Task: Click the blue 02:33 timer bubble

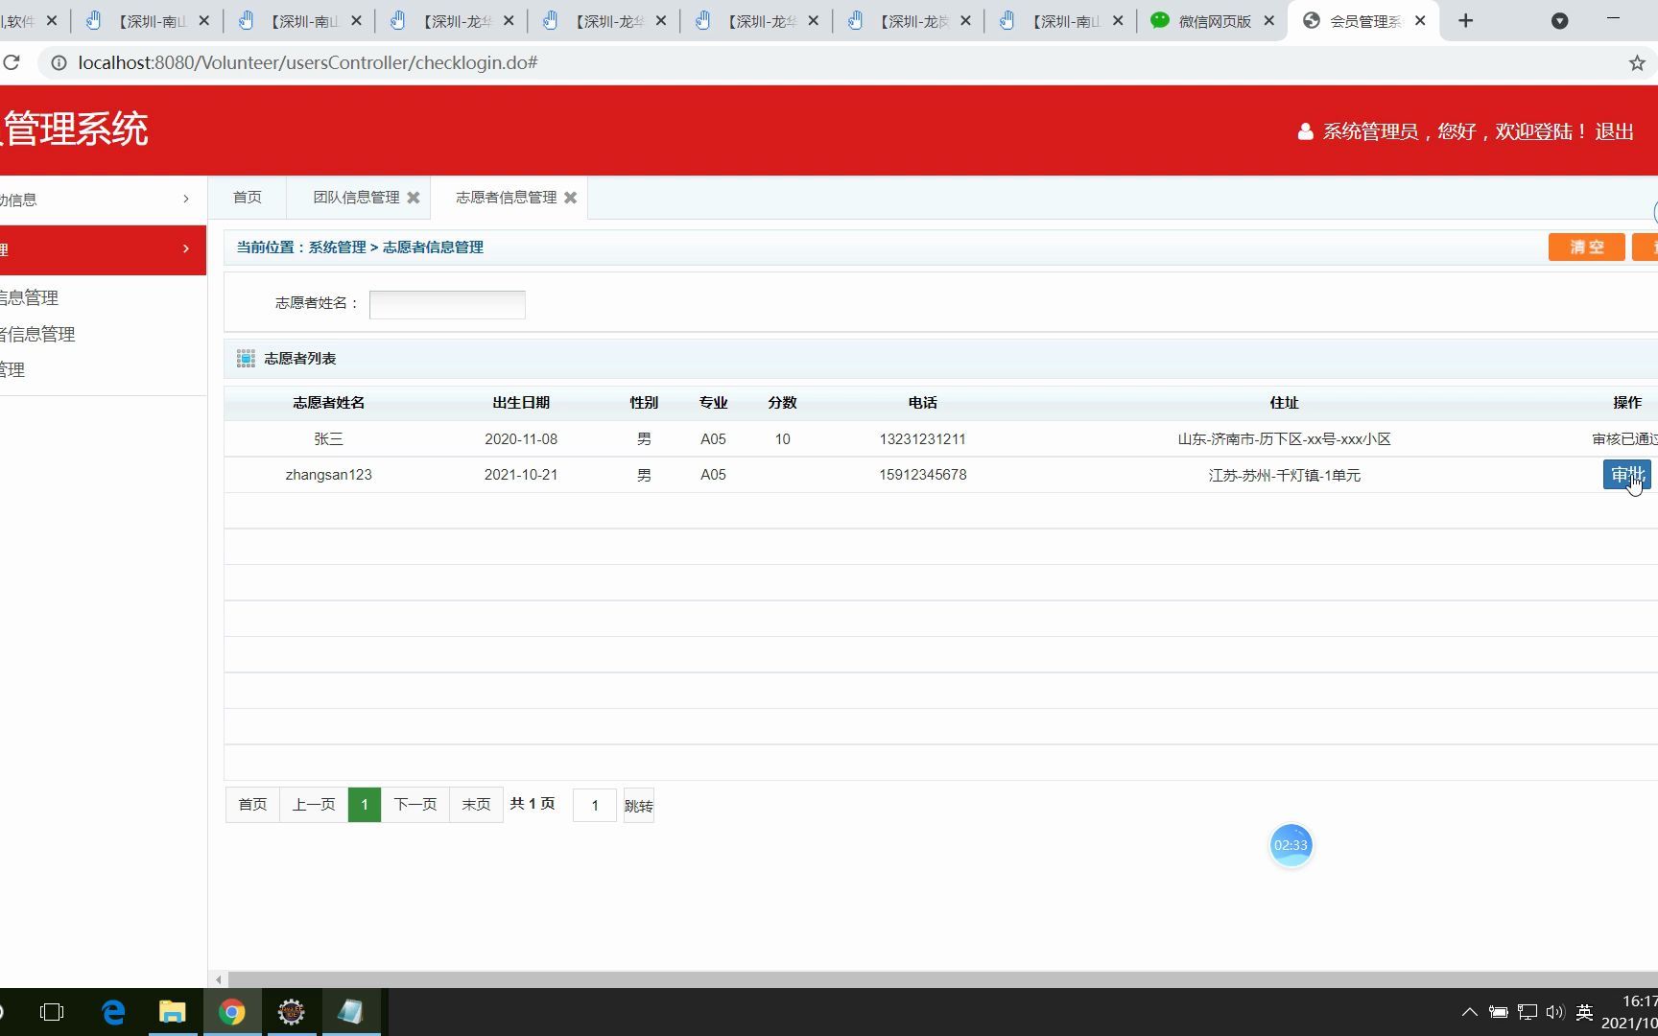Action: click(1291, 845)
